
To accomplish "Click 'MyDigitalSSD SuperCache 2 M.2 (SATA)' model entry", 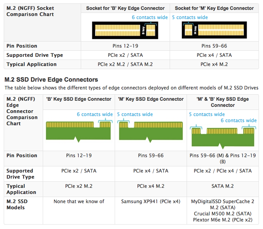I will click(223, 205).
